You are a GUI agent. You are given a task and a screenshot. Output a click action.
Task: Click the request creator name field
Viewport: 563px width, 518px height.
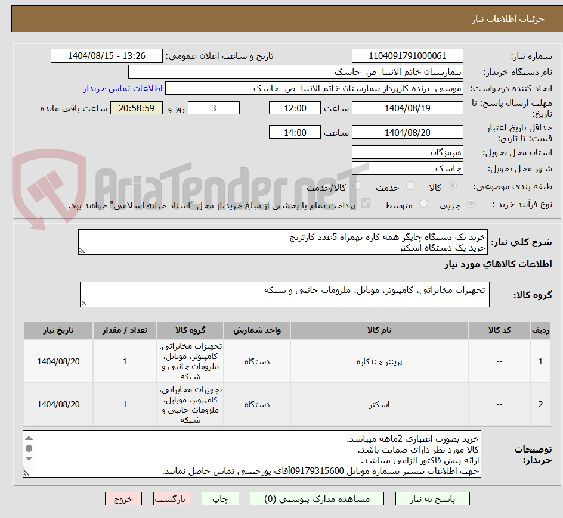pyautogui.click(x=314, y=88)
